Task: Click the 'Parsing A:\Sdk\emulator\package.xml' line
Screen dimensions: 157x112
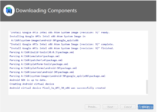Action: coord(35,56)
